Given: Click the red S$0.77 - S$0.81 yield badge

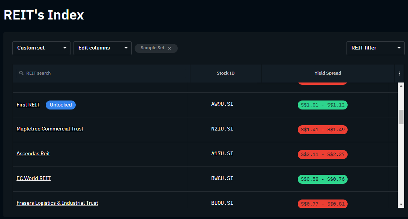Looking at the screenshot, I should [322, 204].
